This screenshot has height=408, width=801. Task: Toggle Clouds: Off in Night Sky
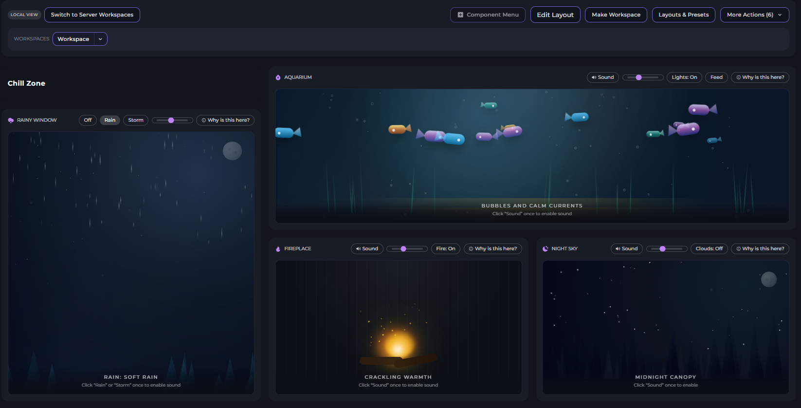click(709, 249)
